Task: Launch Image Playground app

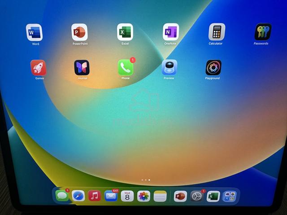Action: click(213, 67)
